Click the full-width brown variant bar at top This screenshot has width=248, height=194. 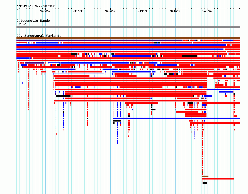click(x=128, y=38)
